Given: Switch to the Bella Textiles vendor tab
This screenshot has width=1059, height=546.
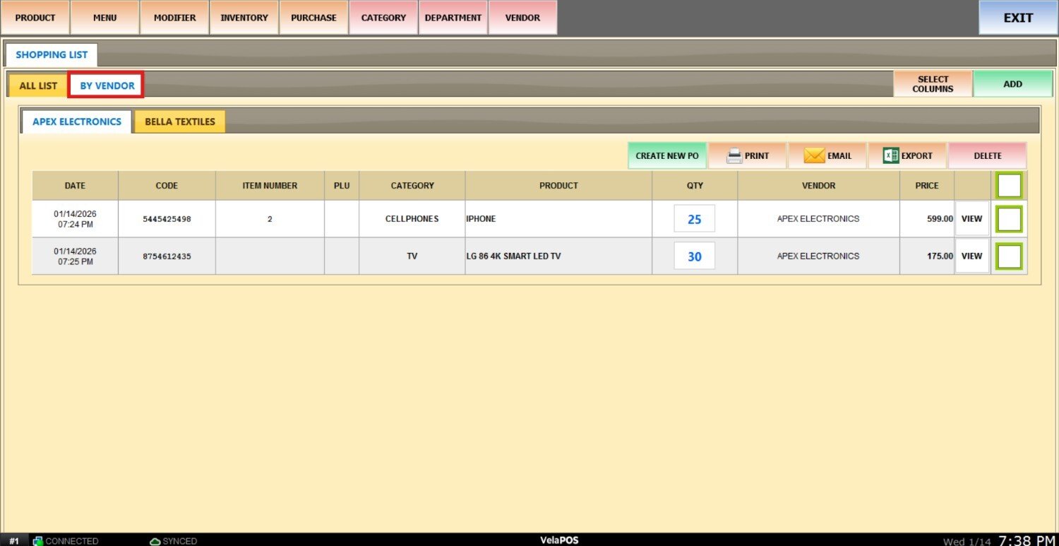Looking at the screenshot, I should (x=180, y=121).
